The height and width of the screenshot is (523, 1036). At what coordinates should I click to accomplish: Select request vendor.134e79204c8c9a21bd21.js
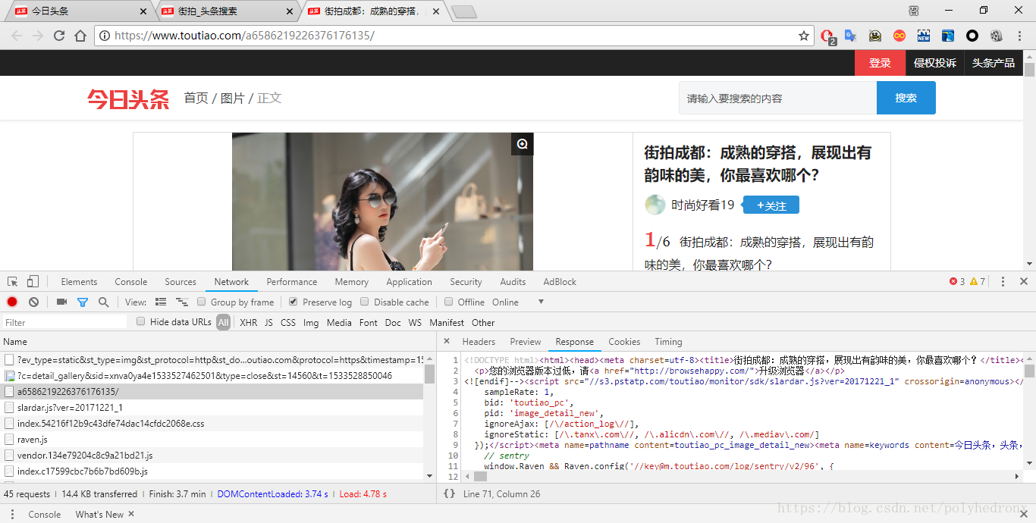212,455
